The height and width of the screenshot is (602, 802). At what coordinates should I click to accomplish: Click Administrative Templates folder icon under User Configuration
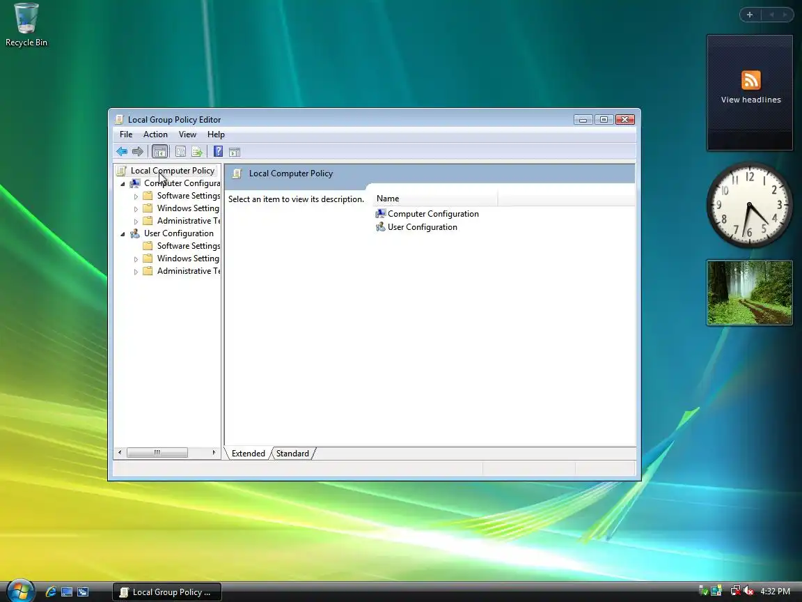point(148,271)
